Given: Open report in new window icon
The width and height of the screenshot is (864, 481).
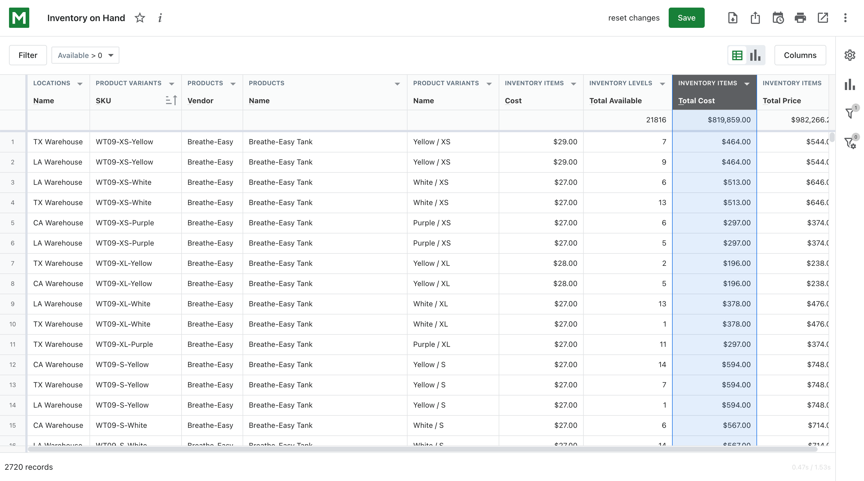Looking at the screenshot, I should [823, 18].
